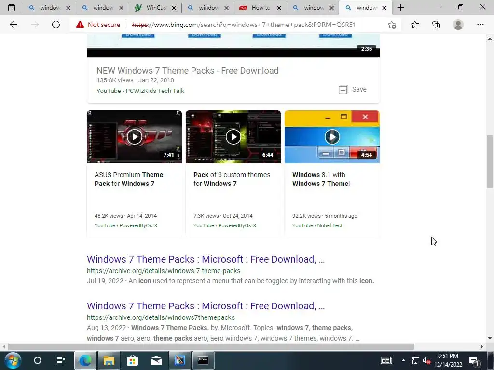
Task: Open Microsoft Store from the taskbar
Action: 132,360
